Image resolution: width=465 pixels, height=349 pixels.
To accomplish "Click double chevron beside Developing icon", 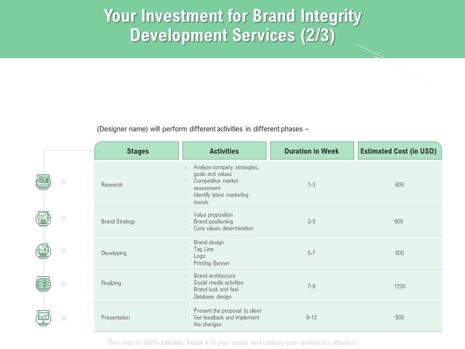I will point(64,251).
